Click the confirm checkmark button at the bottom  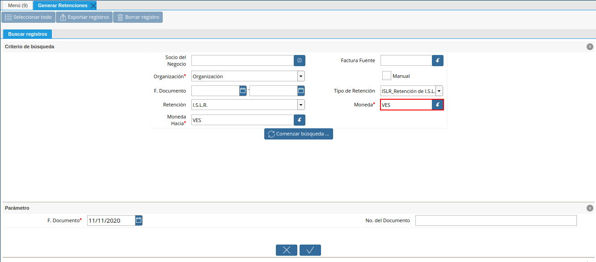[310, 250]
